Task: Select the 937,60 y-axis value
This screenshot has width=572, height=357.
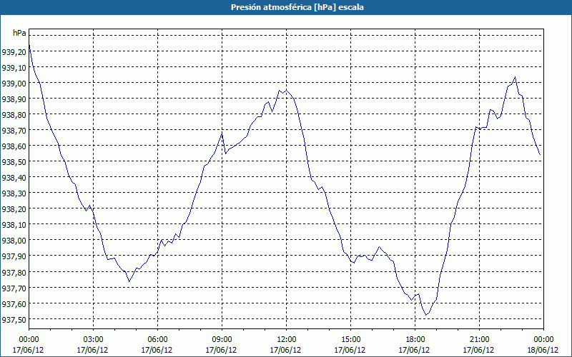Action: tap(14, 304)
